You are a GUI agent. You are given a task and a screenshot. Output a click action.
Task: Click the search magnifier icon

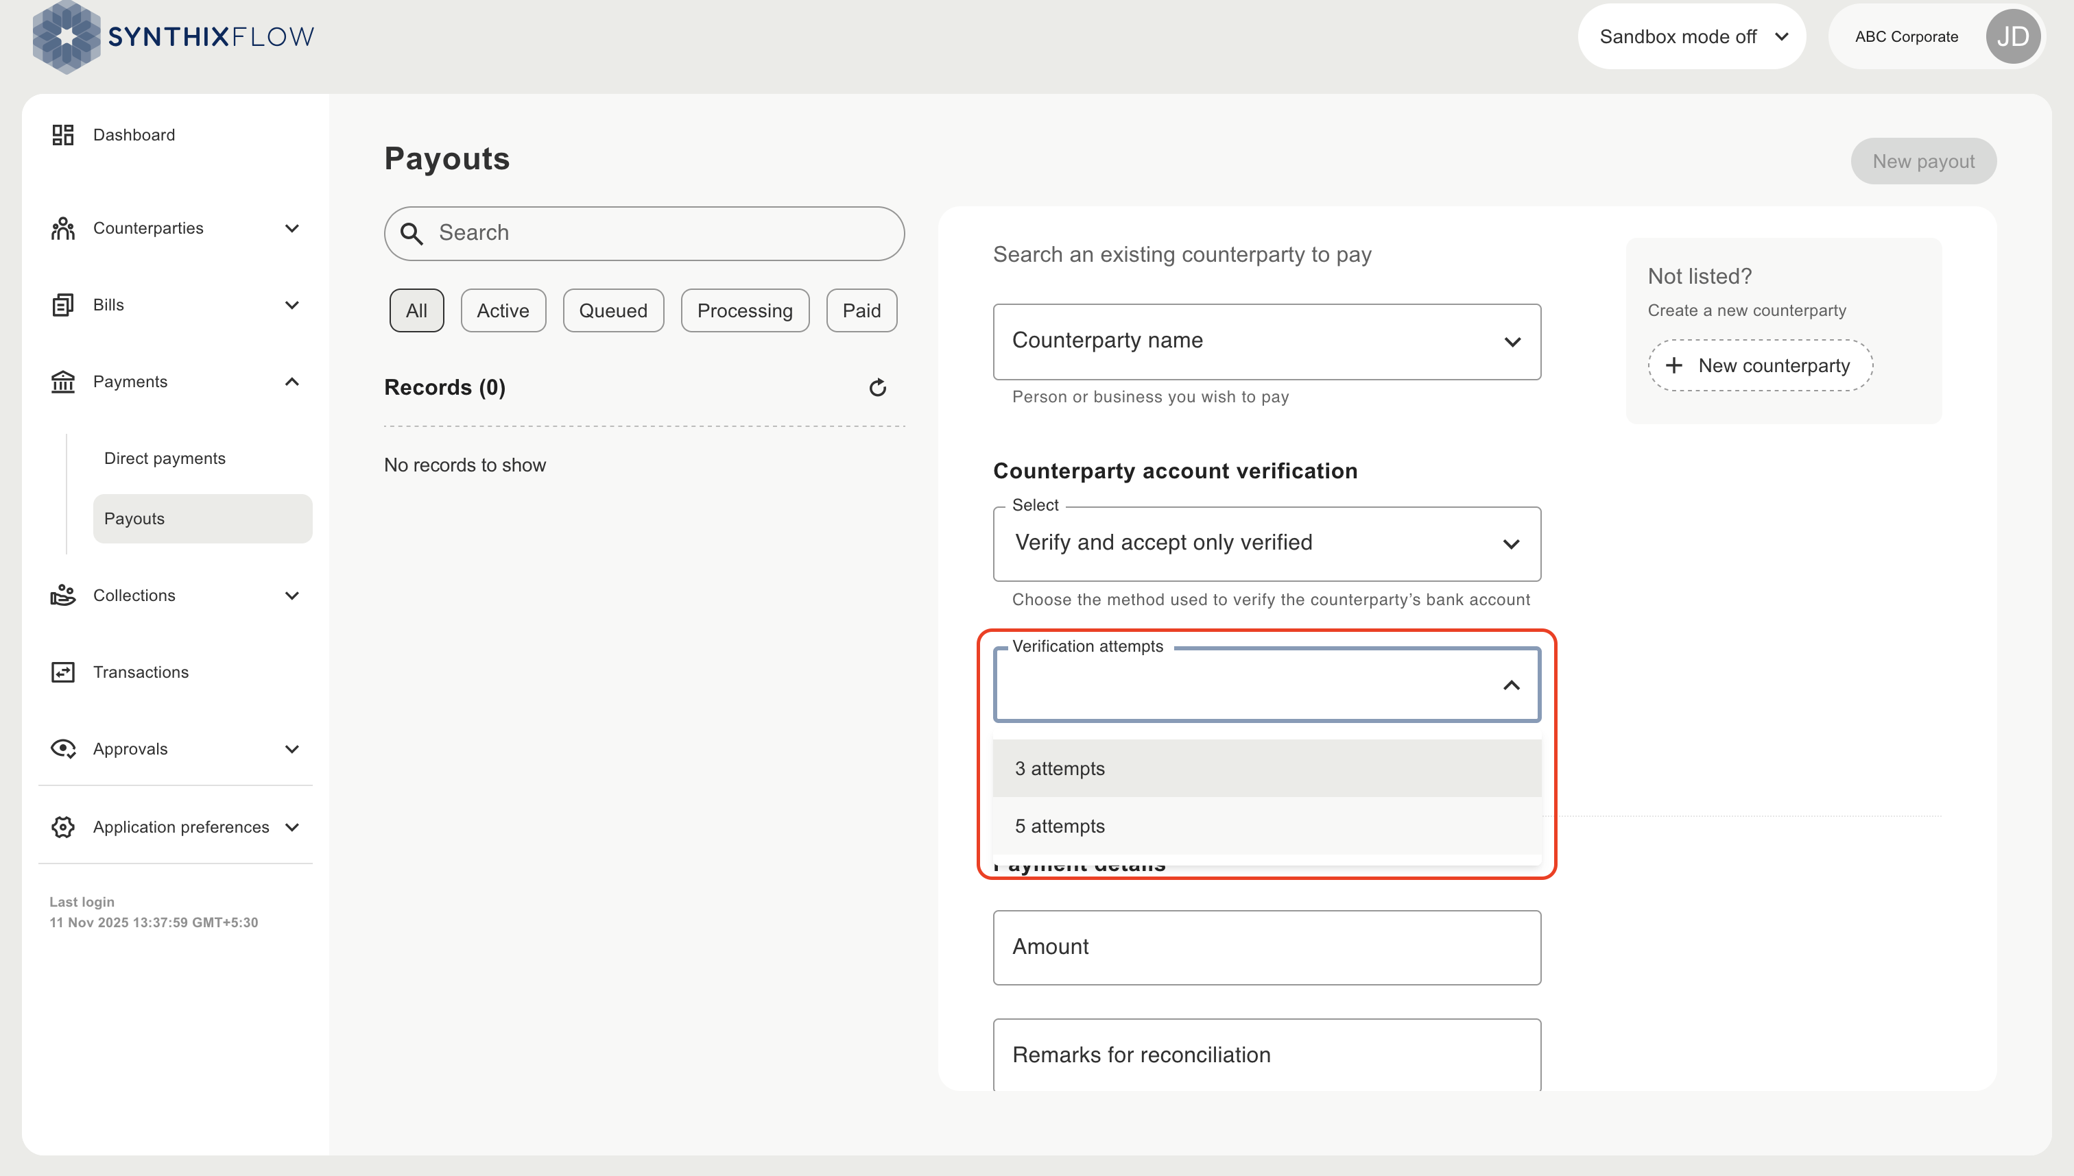(x=412, y=234)
